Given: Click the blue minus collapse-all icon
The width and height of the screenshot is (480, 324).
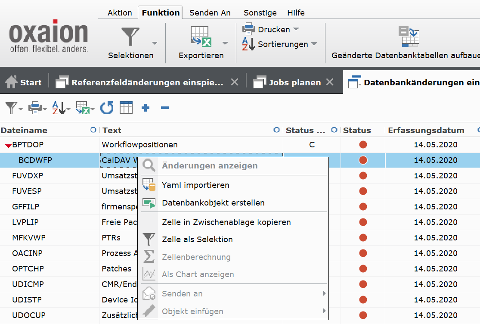Looking at the screenshot, I should tap(164, 108).
